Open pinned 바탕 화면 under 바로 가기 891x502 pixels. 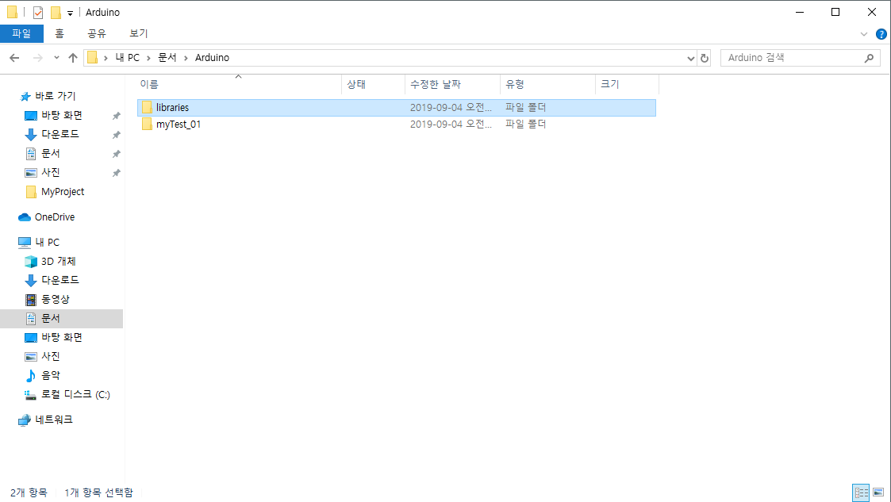[61, 115]
